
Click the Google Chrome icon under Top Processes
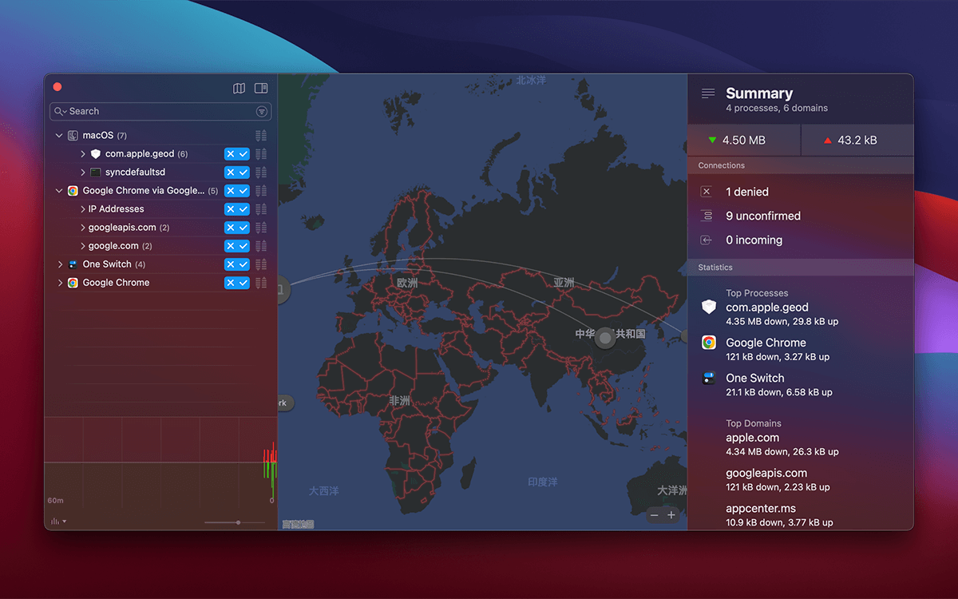(x=709, y=343)
